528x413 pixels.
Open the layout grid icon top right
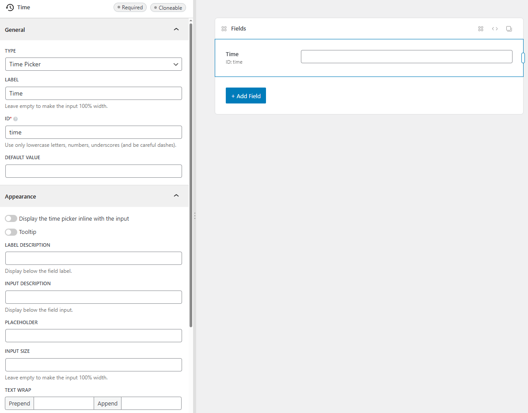481,28
